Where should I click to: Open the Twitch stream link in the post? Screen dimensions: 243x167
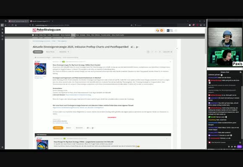pos(78,95)
